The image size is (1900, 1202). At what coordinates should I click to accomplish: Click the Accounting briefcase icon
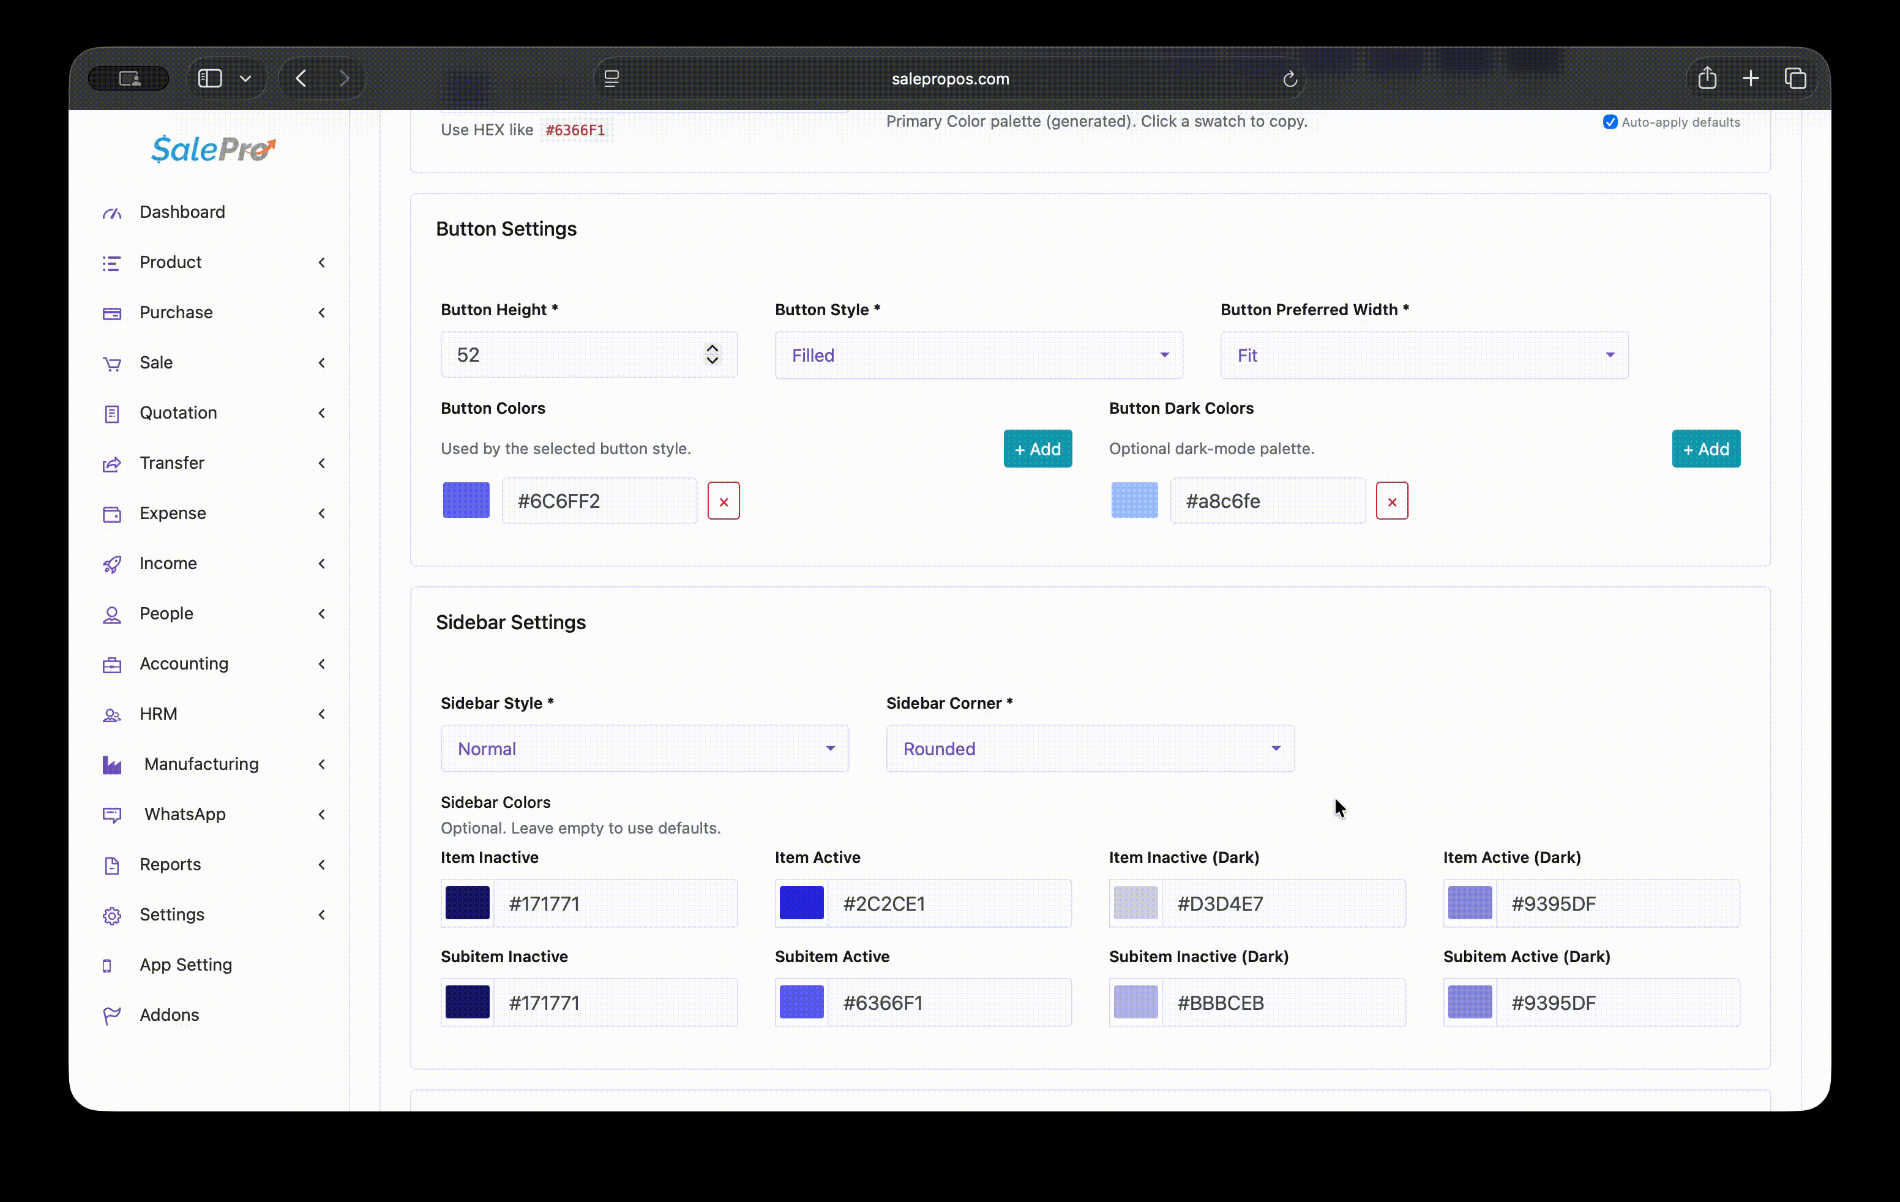[x=112, y=665]
